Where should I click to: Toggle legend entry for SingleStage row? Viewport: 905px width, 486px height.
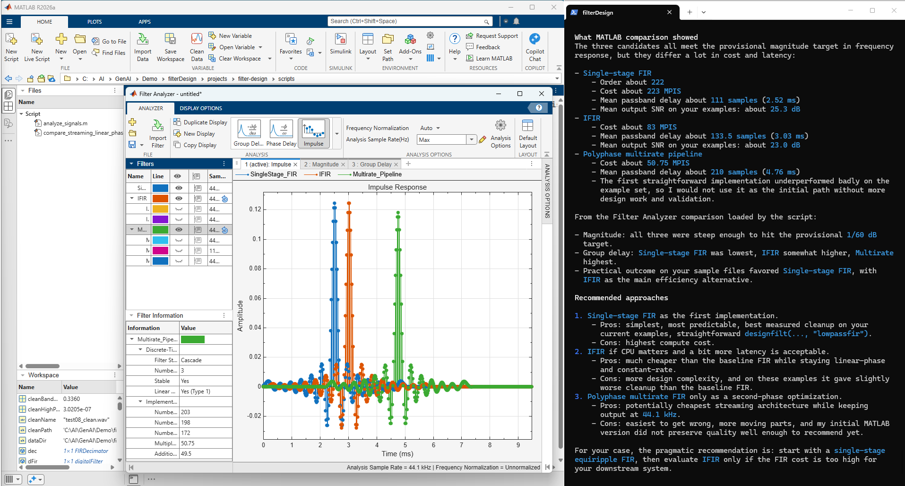point(198,188)
